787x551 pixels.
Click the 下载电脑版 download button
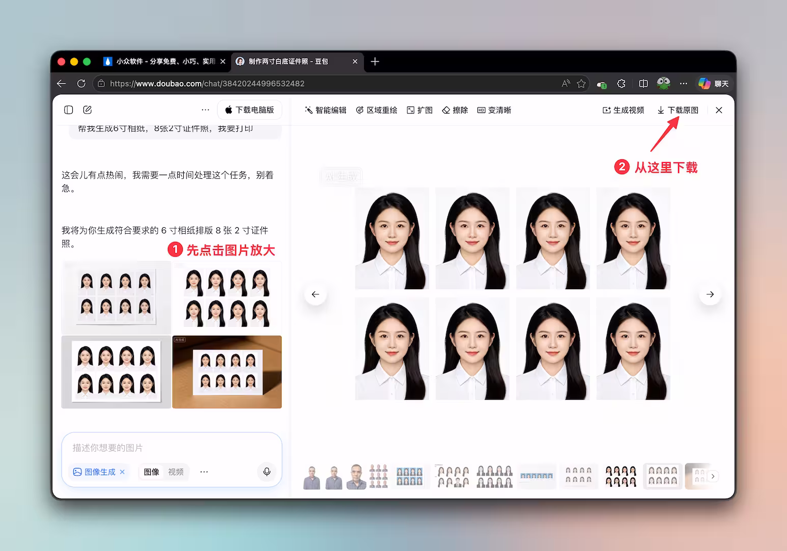pyautogui.click(x=249, y=110)
